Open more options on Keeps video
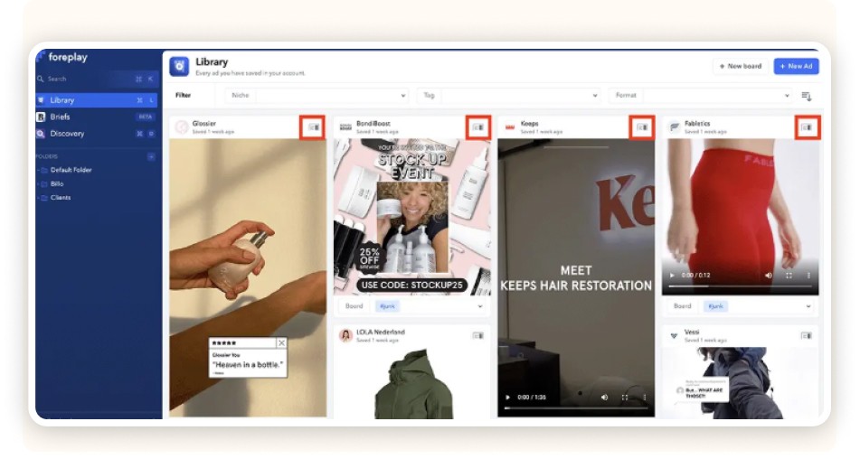This screenshot has height=459, width=860. click(645, 397)
